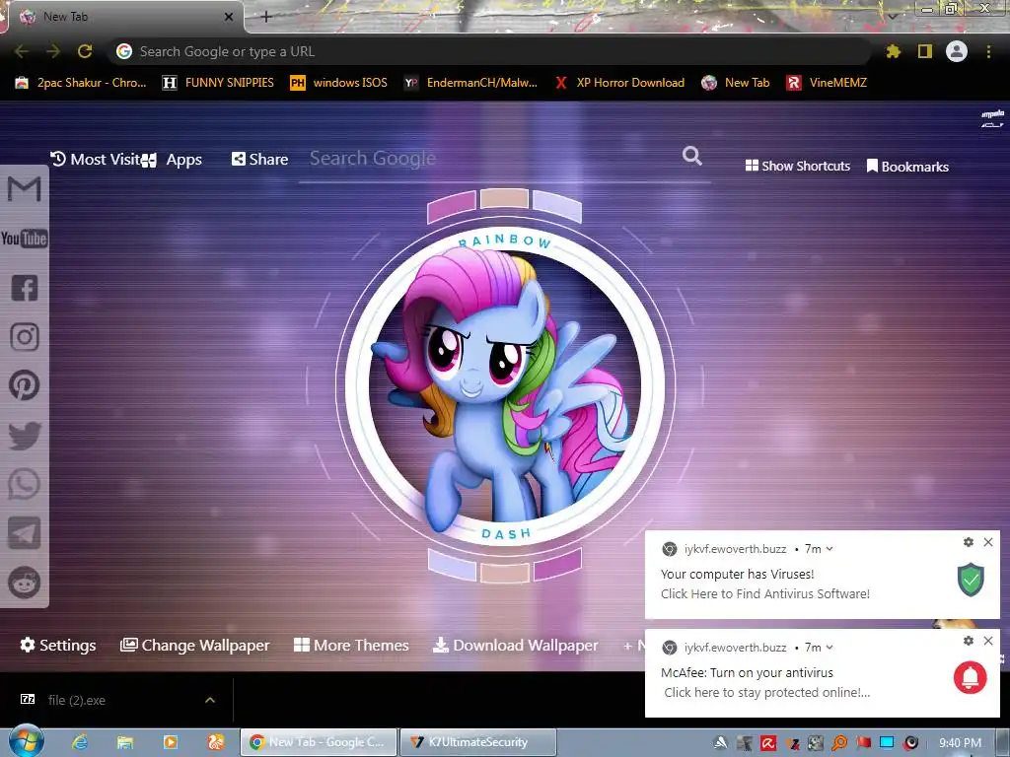Click Show Shortcuts

[797, 166]
